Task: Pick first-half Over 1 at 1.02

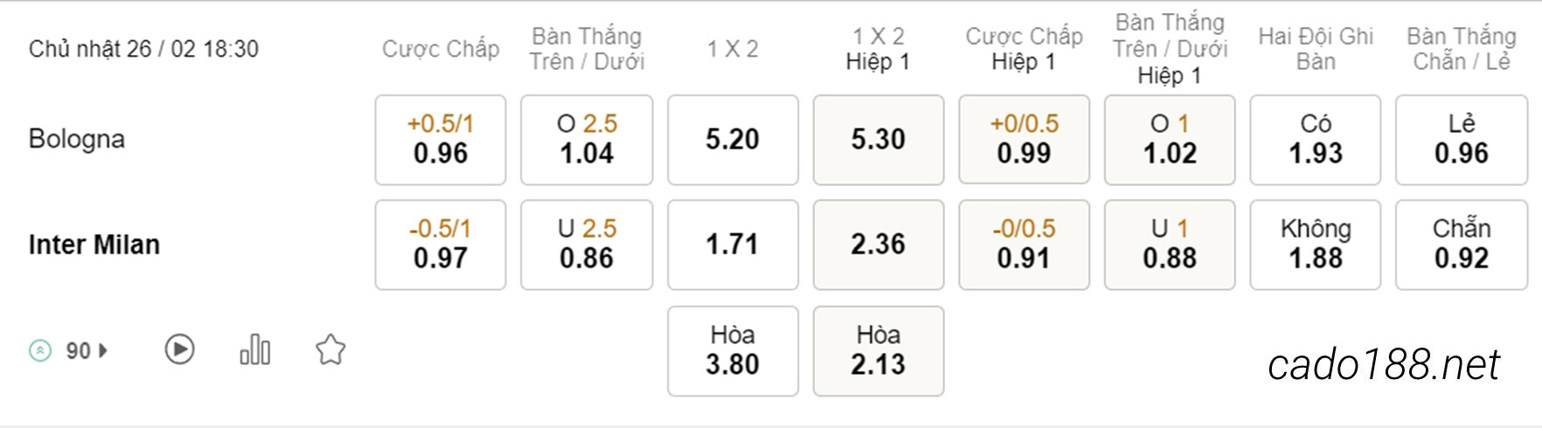Action: coord(1170,140)
